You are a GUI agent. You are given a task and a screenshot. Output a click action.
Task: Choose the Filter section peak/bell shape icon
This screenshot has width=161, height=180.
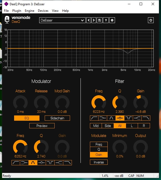tap(120, 118)
